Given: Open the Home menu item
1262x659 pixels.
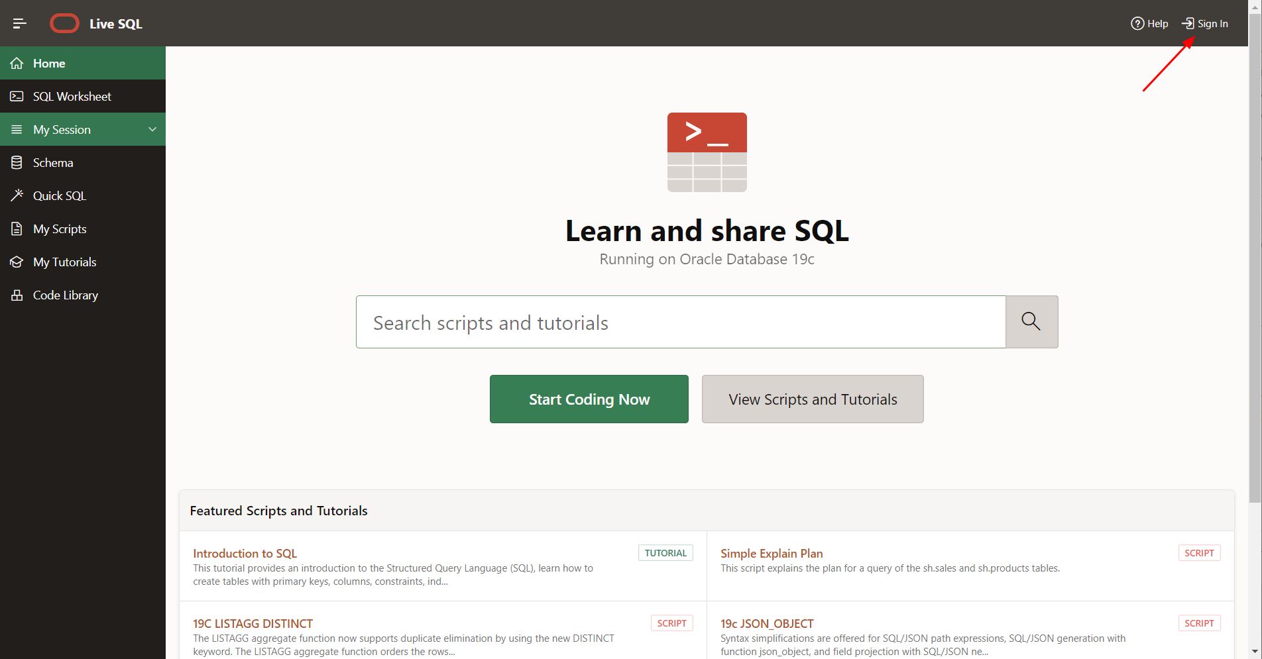Looking at the screenshot, I should click(x=83, y=63).
